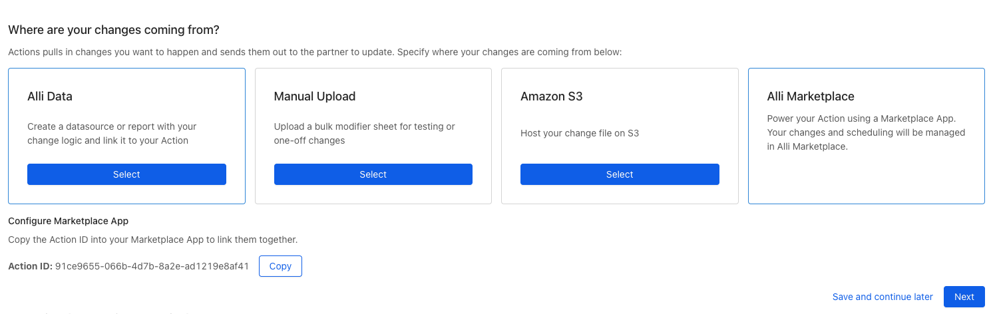Click the bold Action ID label
This screenshot has width=991, height=314.
(30, 266)
